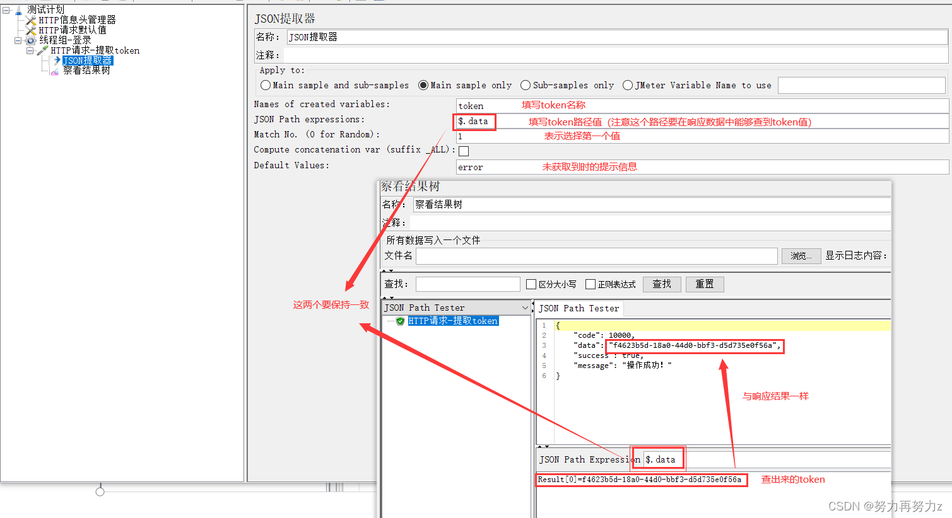Click the 浏览 browse button

(x=801, y=256)
